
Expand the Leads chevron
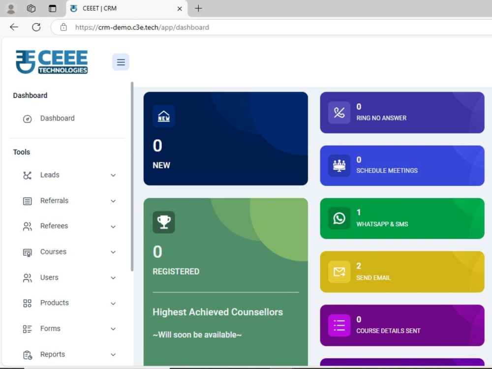pos(113,176)
